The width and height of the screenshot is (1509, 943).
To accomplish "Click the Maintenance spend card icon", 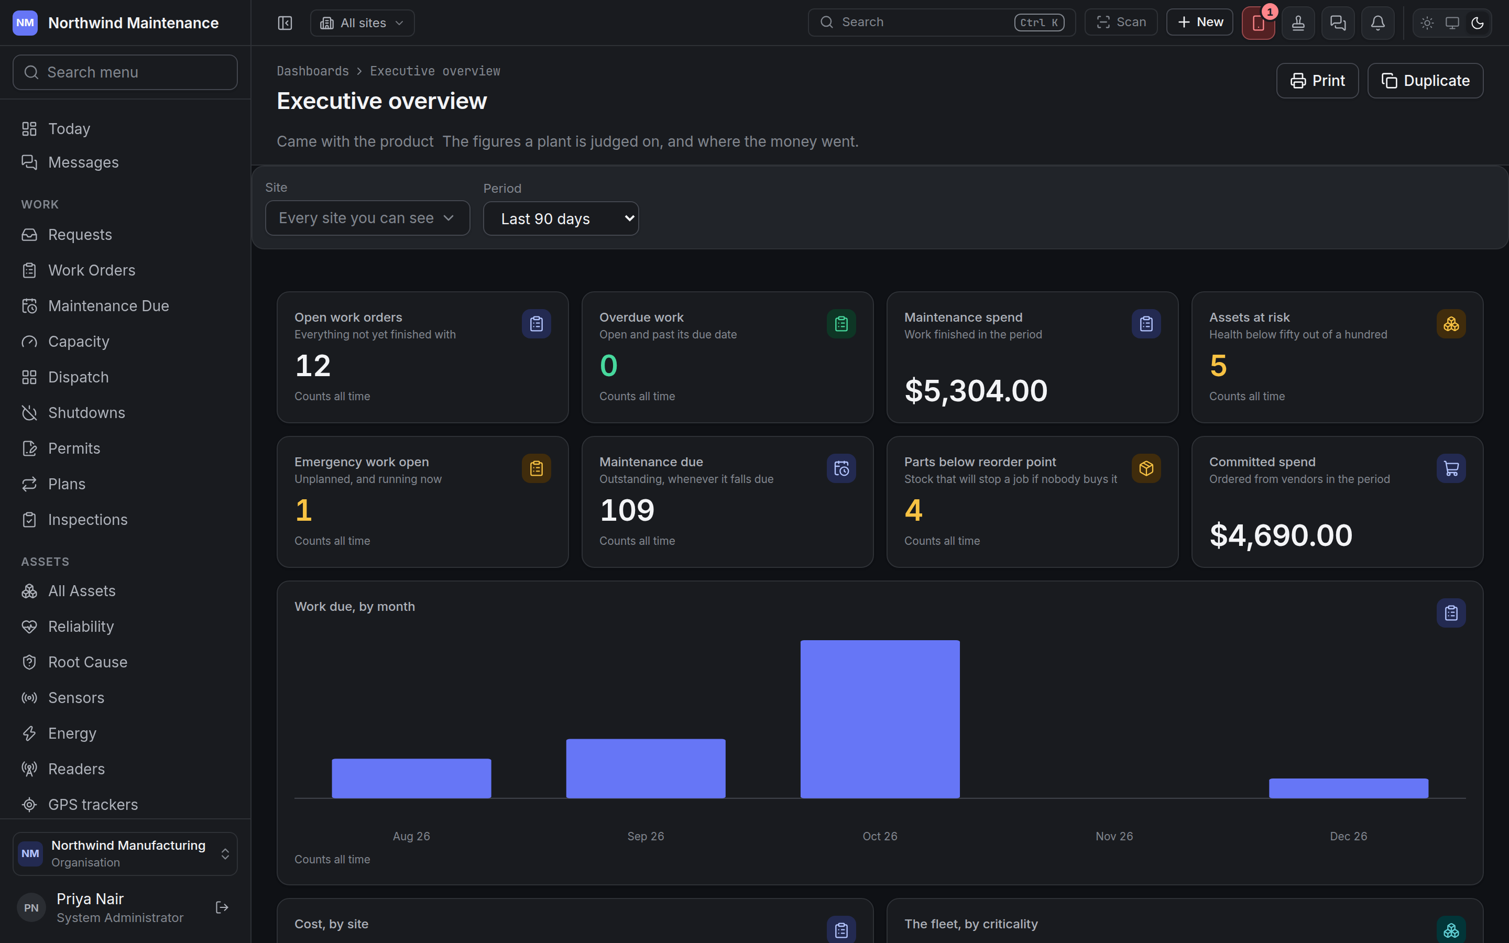I will (x=1146, y=324).
